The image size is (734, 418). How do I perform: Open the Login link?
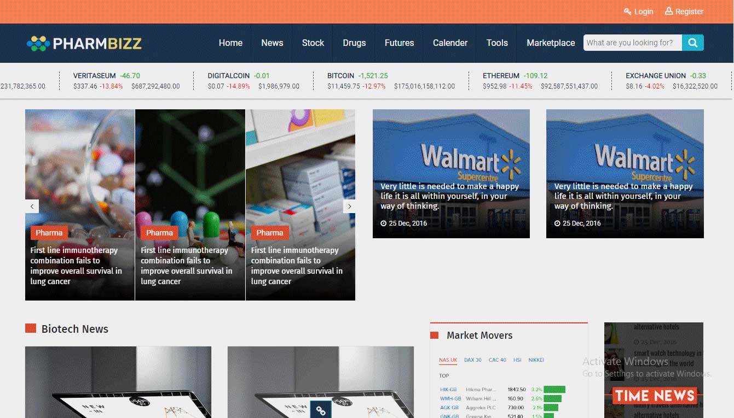point(644,11)
